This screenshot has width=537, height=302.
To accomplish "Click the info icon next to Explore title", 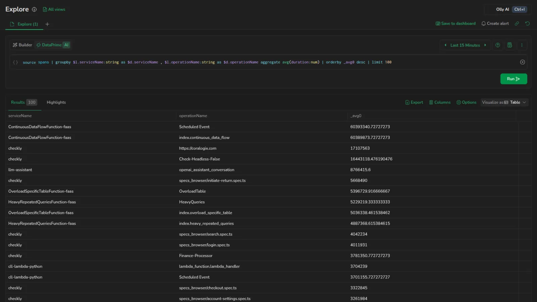I will pyautogui.click(x=34, y=9).
